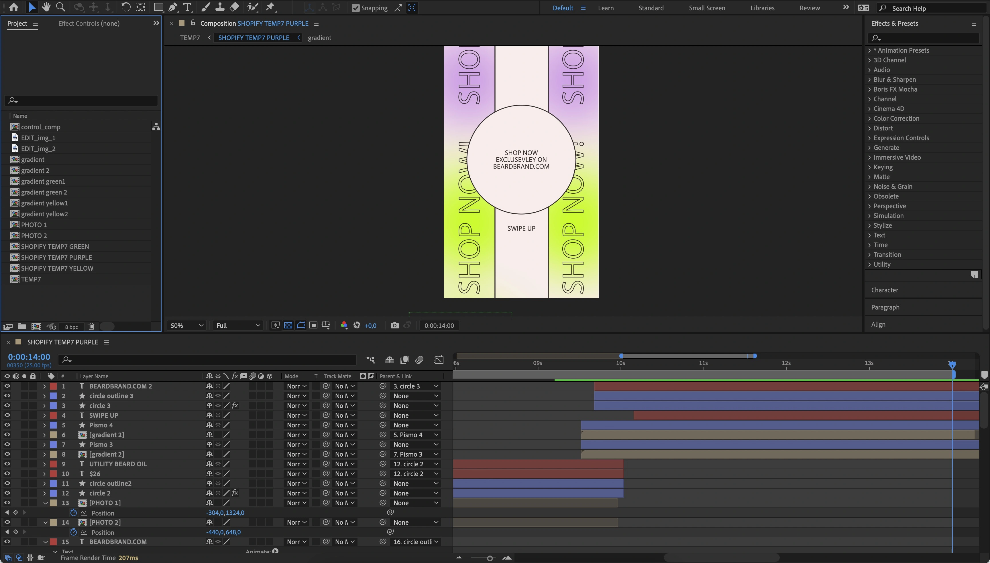Select the Zoom tool
The height and width of the screenshot is (563, 990).
(60, 7)
